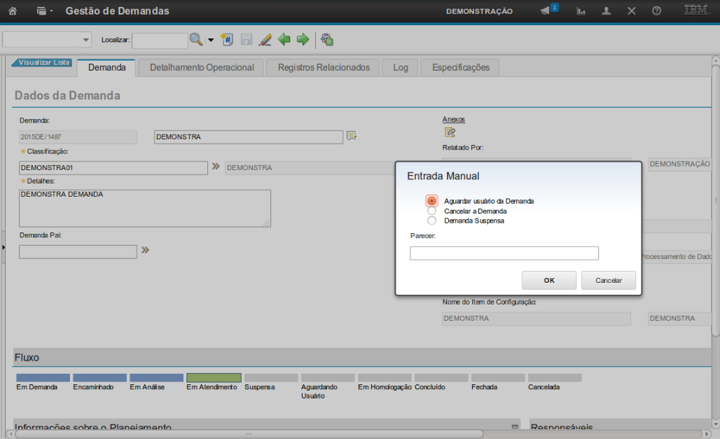The height and width of the screenshot is (439, 720).
Task: Open the Anexos attachment icon
Action: [x=450, y=132]
